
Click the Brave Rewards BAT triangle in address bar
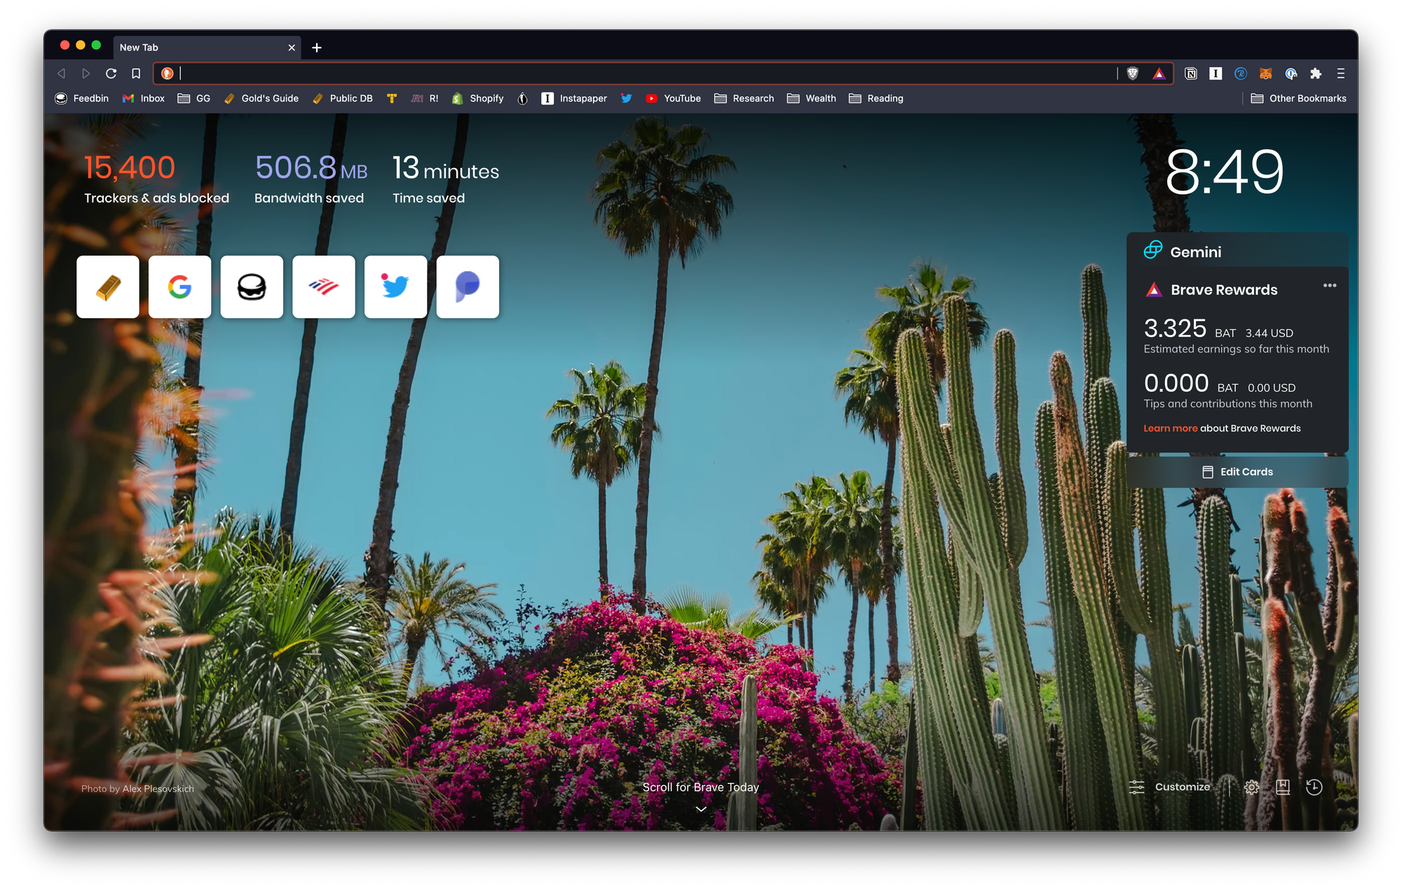click(x=1159, y=74)
